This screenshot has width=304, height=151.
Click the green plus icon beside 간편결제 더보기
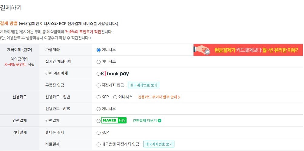159,120
